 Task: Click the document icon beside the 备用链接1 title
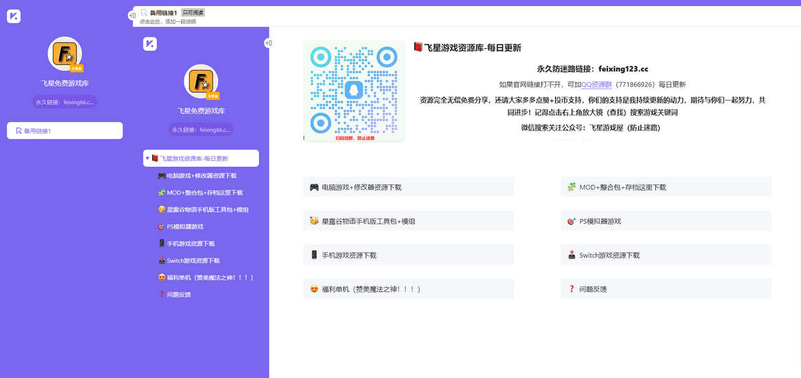[144, 13]
